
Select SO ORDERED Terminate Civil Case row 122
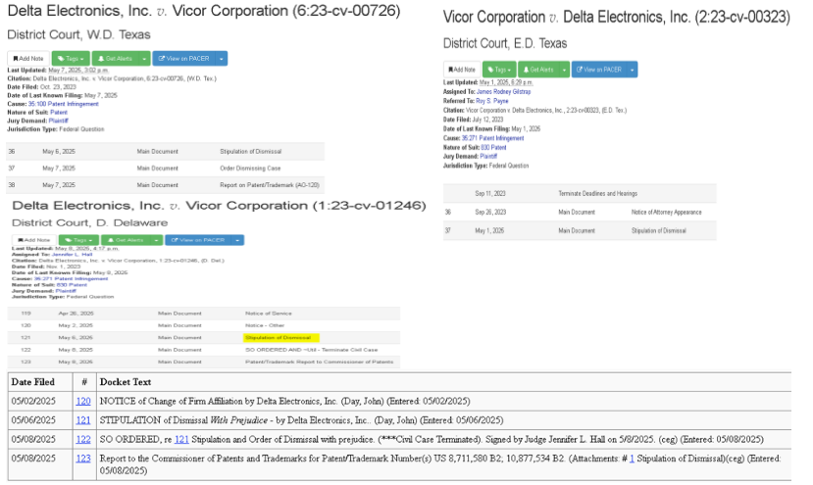pos(204,350)
